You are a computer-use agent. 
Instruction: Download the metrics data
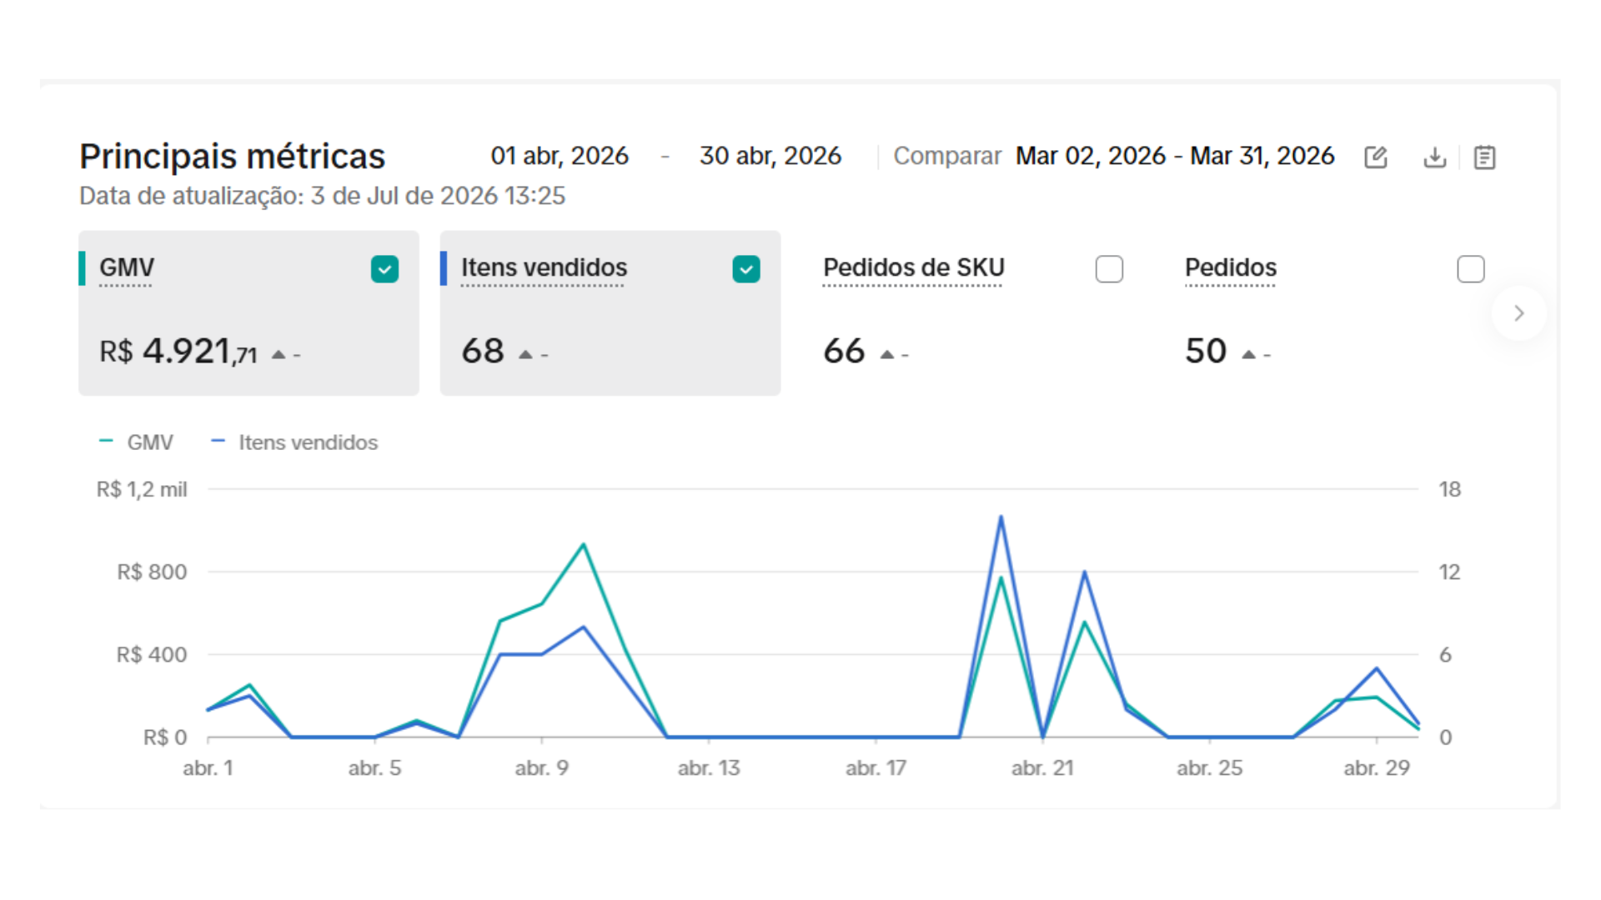click(1434, 157)
